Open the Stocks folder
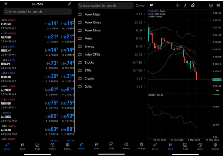223x156 pixels. coord(112,62)
